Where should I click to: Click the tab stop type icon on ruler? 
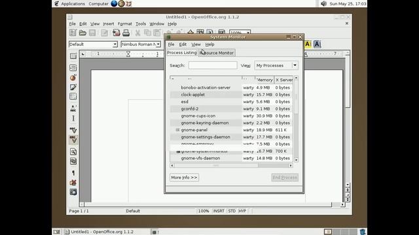coord(83,54)
